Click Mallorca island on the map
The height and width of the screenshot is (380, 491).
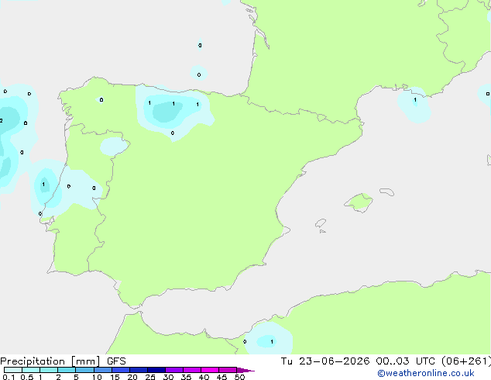pos(359,202)
